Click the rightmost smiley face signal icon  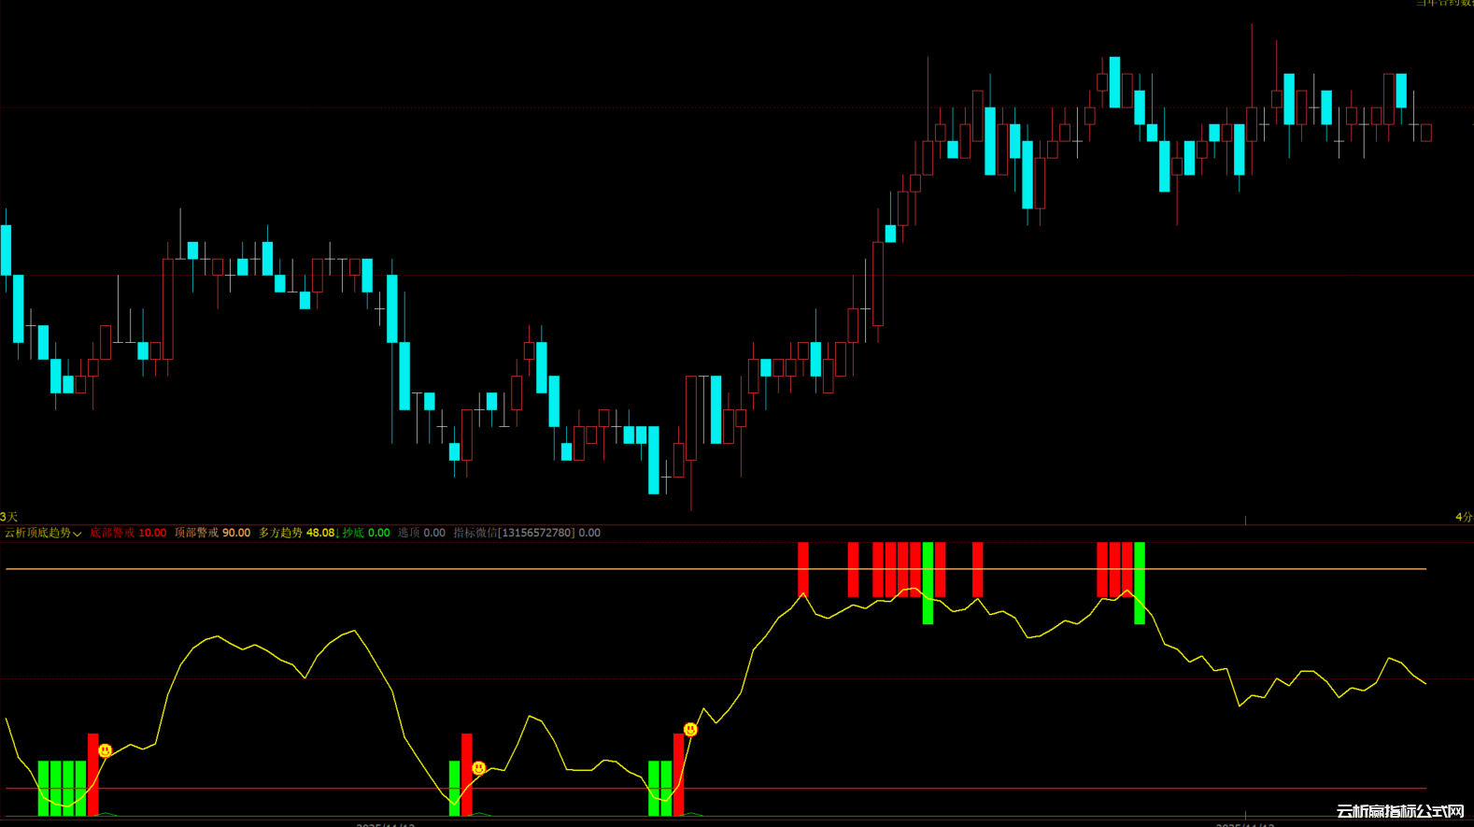point(690,729)
